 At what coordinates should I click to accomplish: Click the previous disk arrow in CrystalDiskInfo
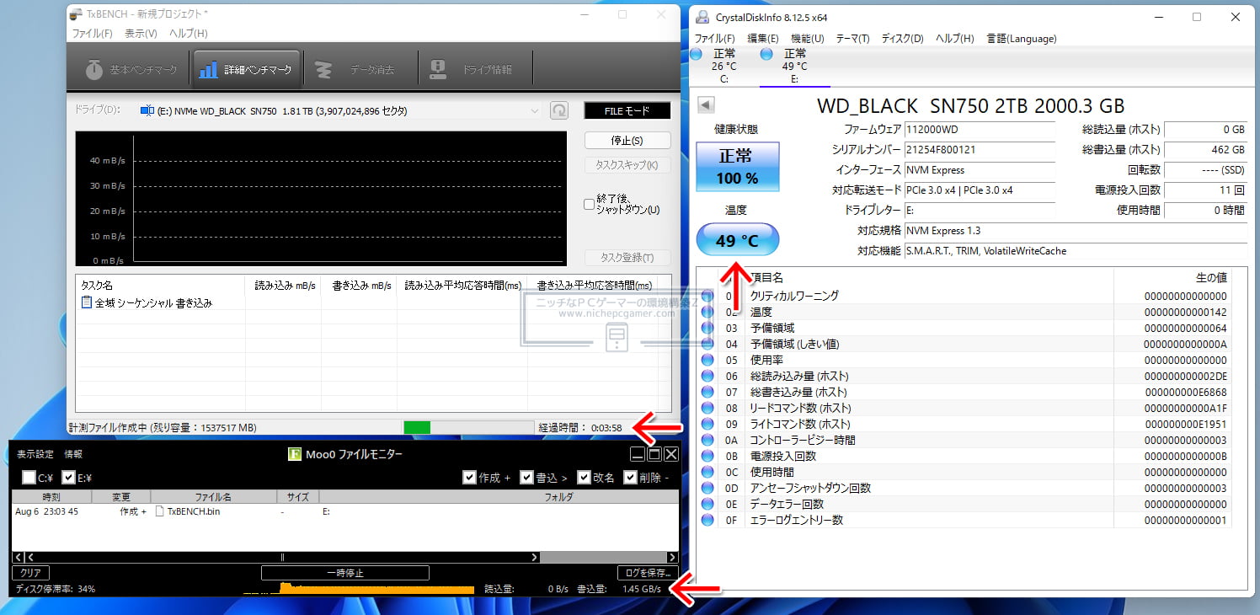[x=706, y=105]
